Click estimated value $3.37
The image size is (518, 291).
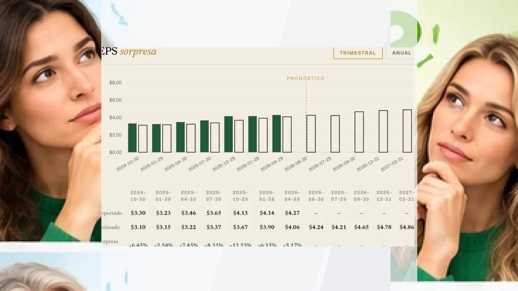214,228
